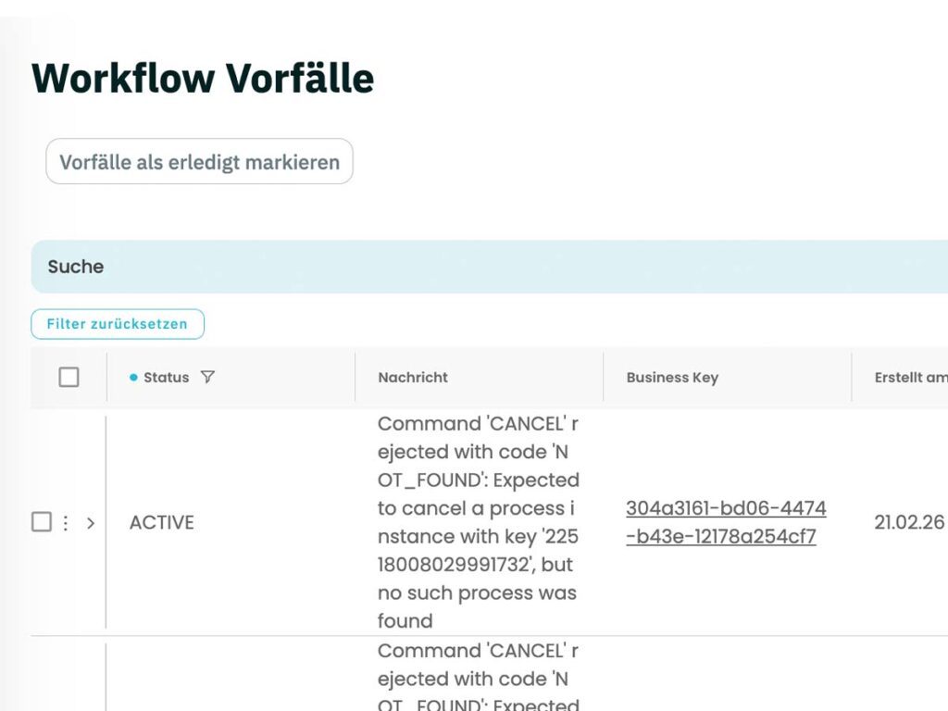Expand the CANCEL command incident with the chevron

(90, 522)
